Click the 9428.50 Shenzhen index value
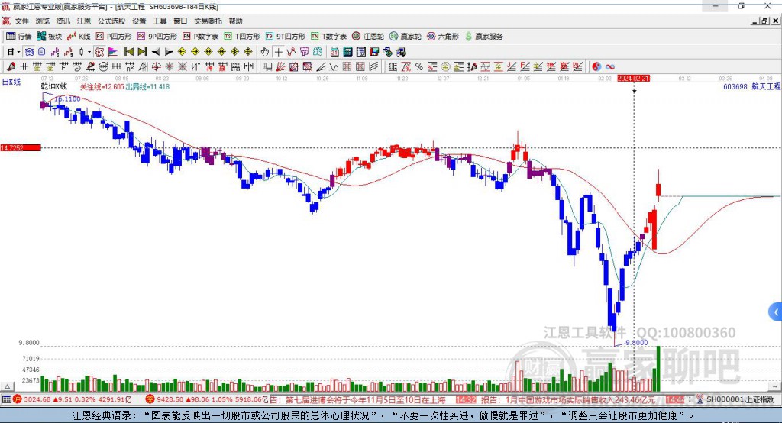This screenshot has height=423, width=782. point(170,399)
